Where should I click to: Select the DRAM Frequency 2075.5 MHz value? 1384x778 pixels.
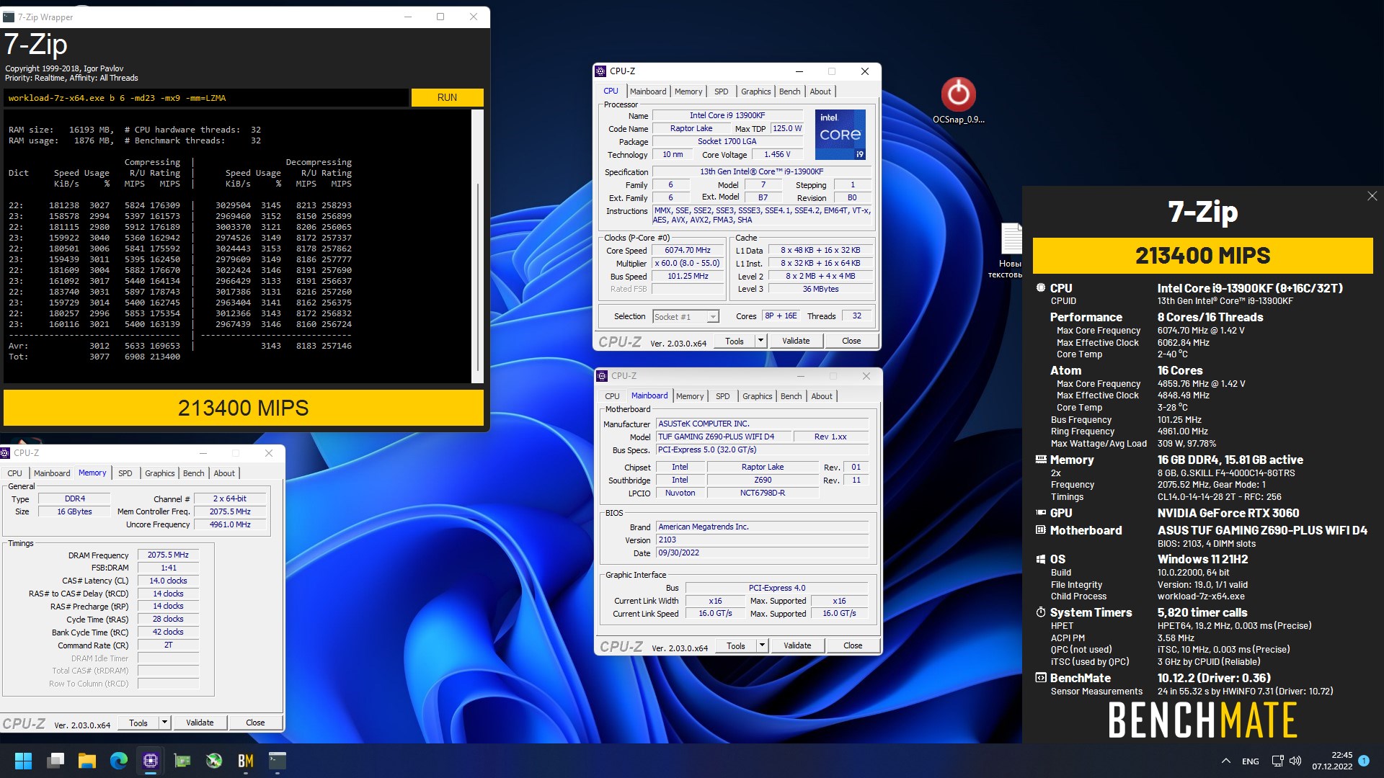168,555
